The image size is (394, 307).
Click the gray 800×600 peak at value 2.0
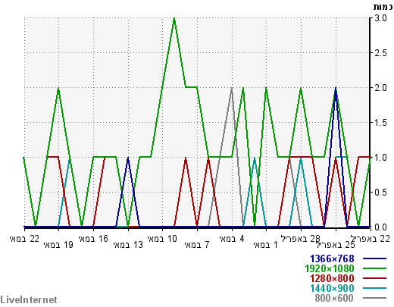(x=232, y=89)
